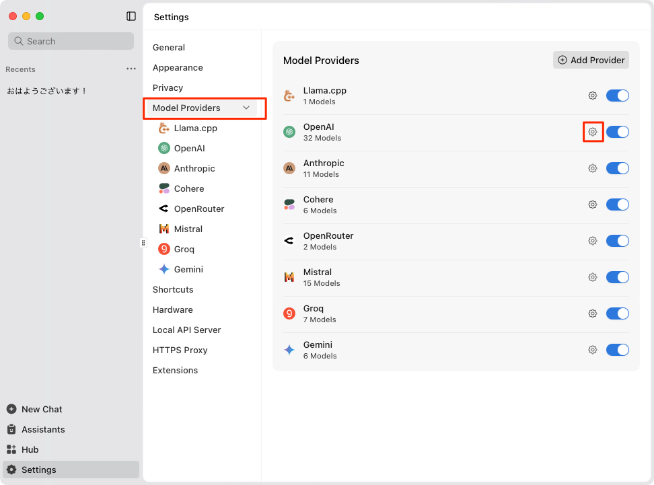Click the Settings gear icon in sidebar
This screenshot has height=485, width=654.
11,470
